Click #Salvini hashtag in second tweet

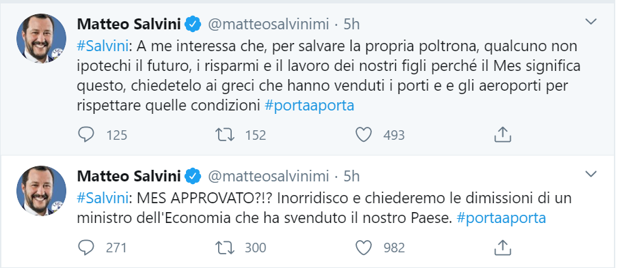coord(103,198)
